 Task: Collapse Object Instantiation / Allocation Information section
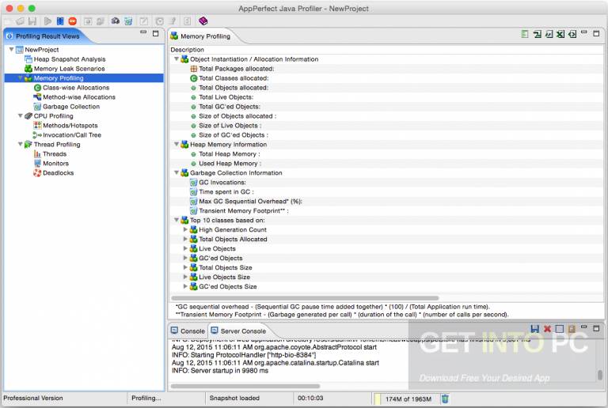pyautogui.click(x=177, y=59)
